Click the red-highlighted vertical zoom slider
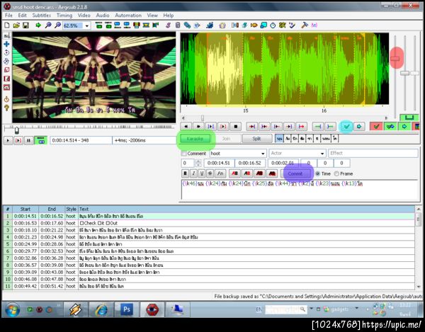The image size is (425, 332). 395,58
